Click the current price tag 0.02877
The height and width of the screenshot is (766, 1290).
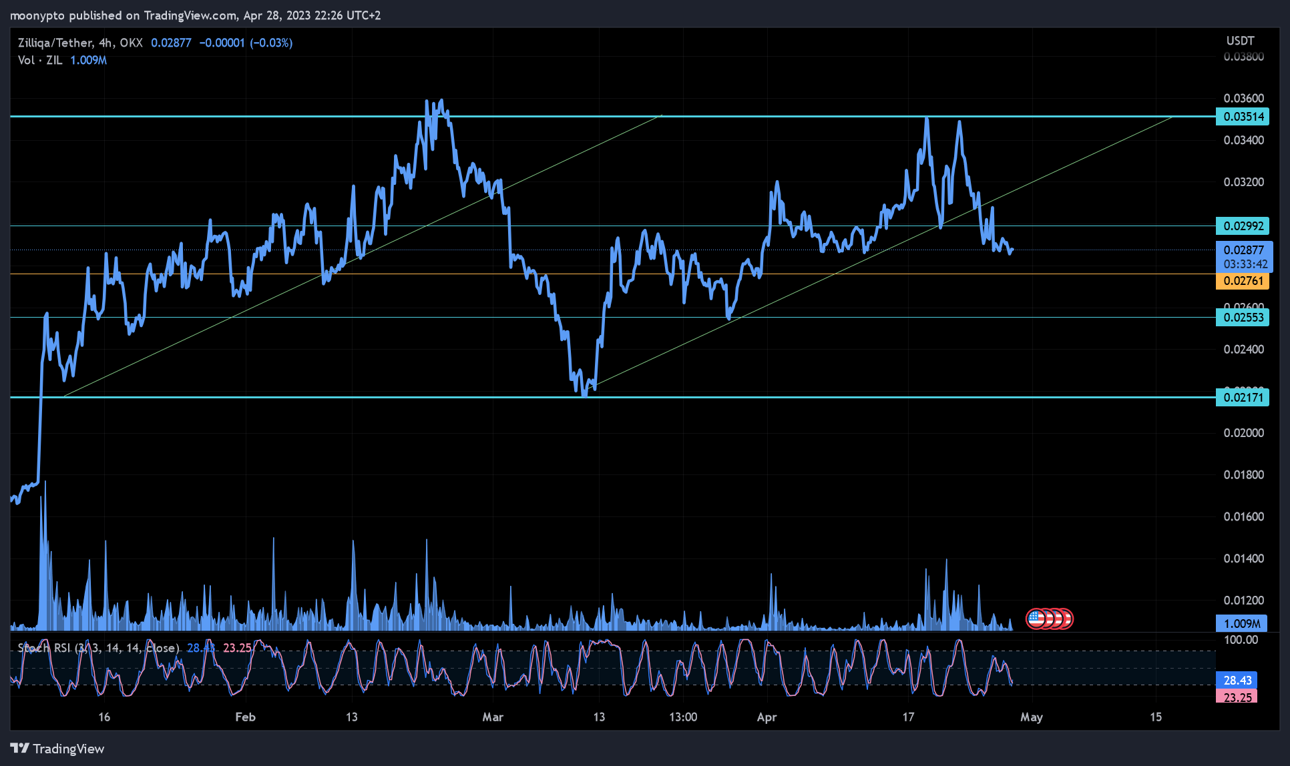pyautogui.click(x=1244, y=250)
